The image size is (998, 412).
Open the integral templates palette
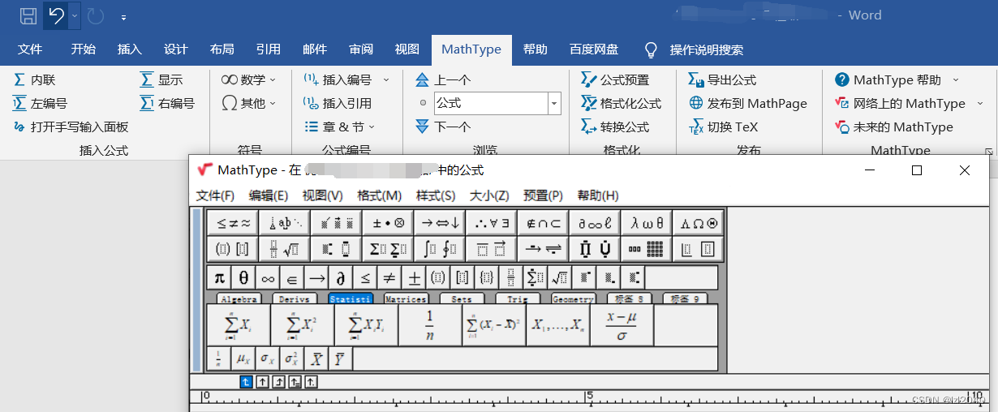coord(440,248)
